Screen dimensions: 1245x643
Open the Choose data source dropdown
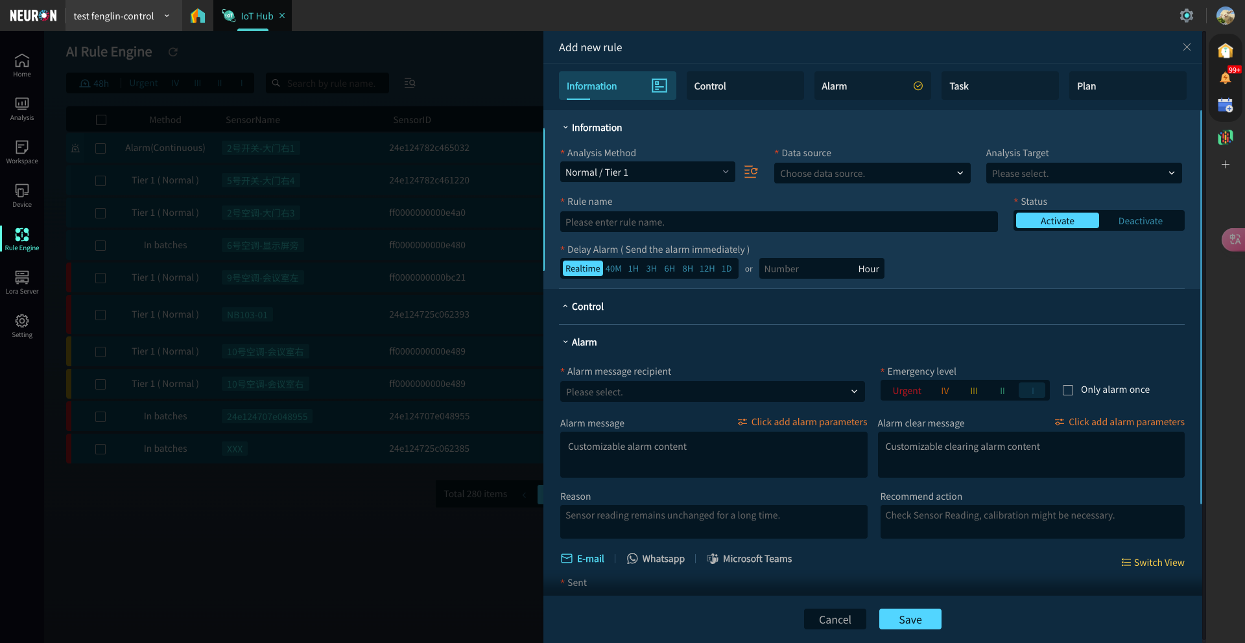(x=871, y=173)
